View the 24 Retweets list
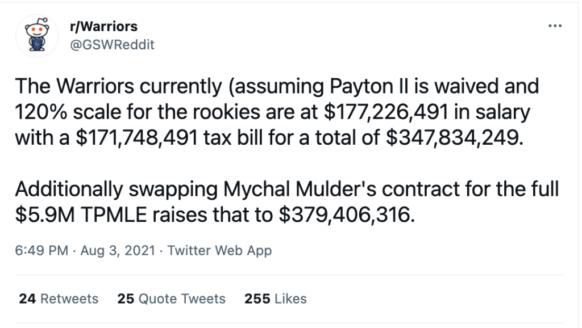The width and height of the screenshot is (582, 328). (58, 298)
